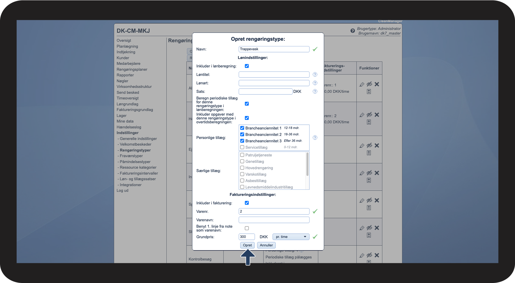Edit the Kontrolbesøg cleaning type
This screenshot has height=283, width=515.
(362, 255)
